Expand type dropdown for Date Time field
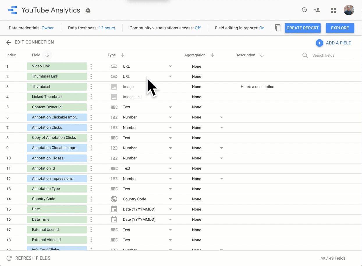362x266 pixels. (170, 220)
